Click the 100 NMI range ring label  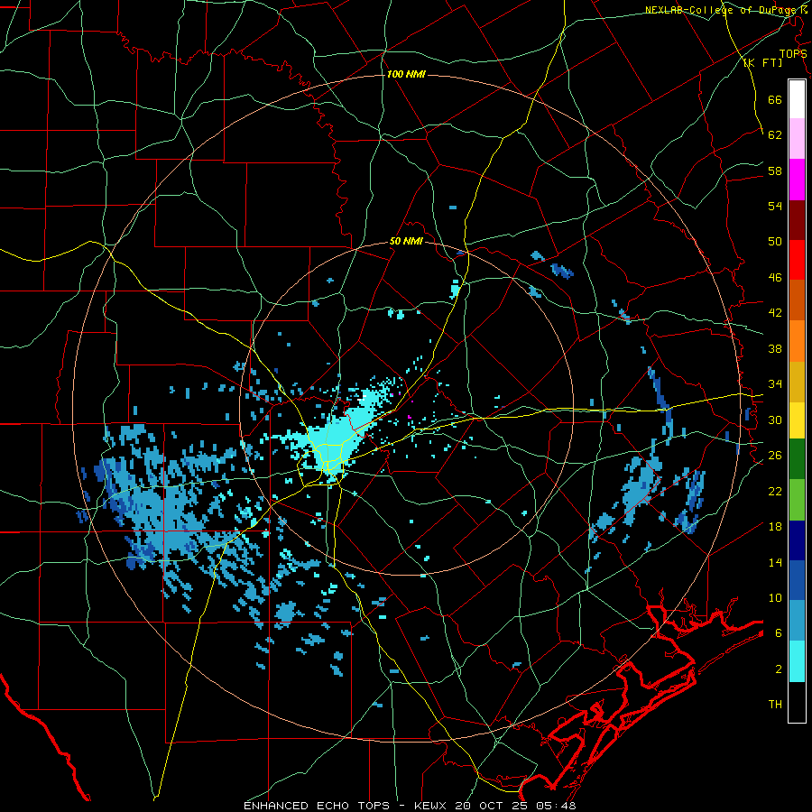pos(406,75)
